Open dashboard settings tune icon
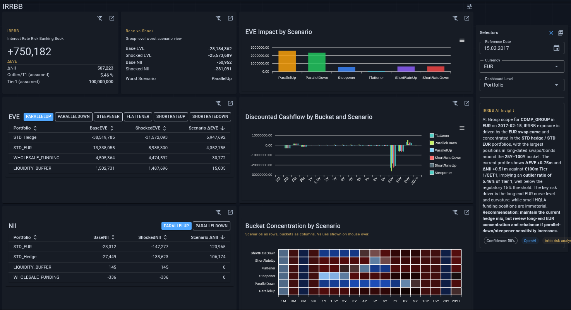The width and height of the screenshot is (571, 310). tap(470, 7)
